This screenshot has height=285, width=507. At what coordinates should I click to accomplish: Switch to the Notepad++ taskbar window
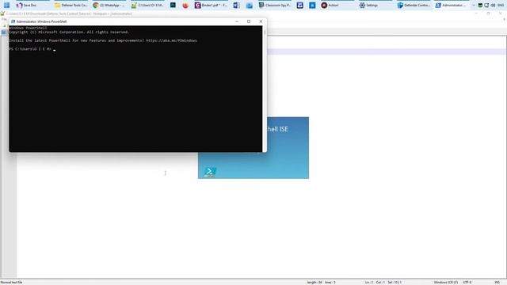coord(147,6)
